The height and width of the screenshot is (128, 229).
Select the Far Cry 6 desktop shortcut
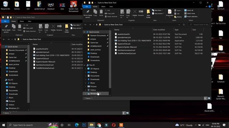click(221, 6)
